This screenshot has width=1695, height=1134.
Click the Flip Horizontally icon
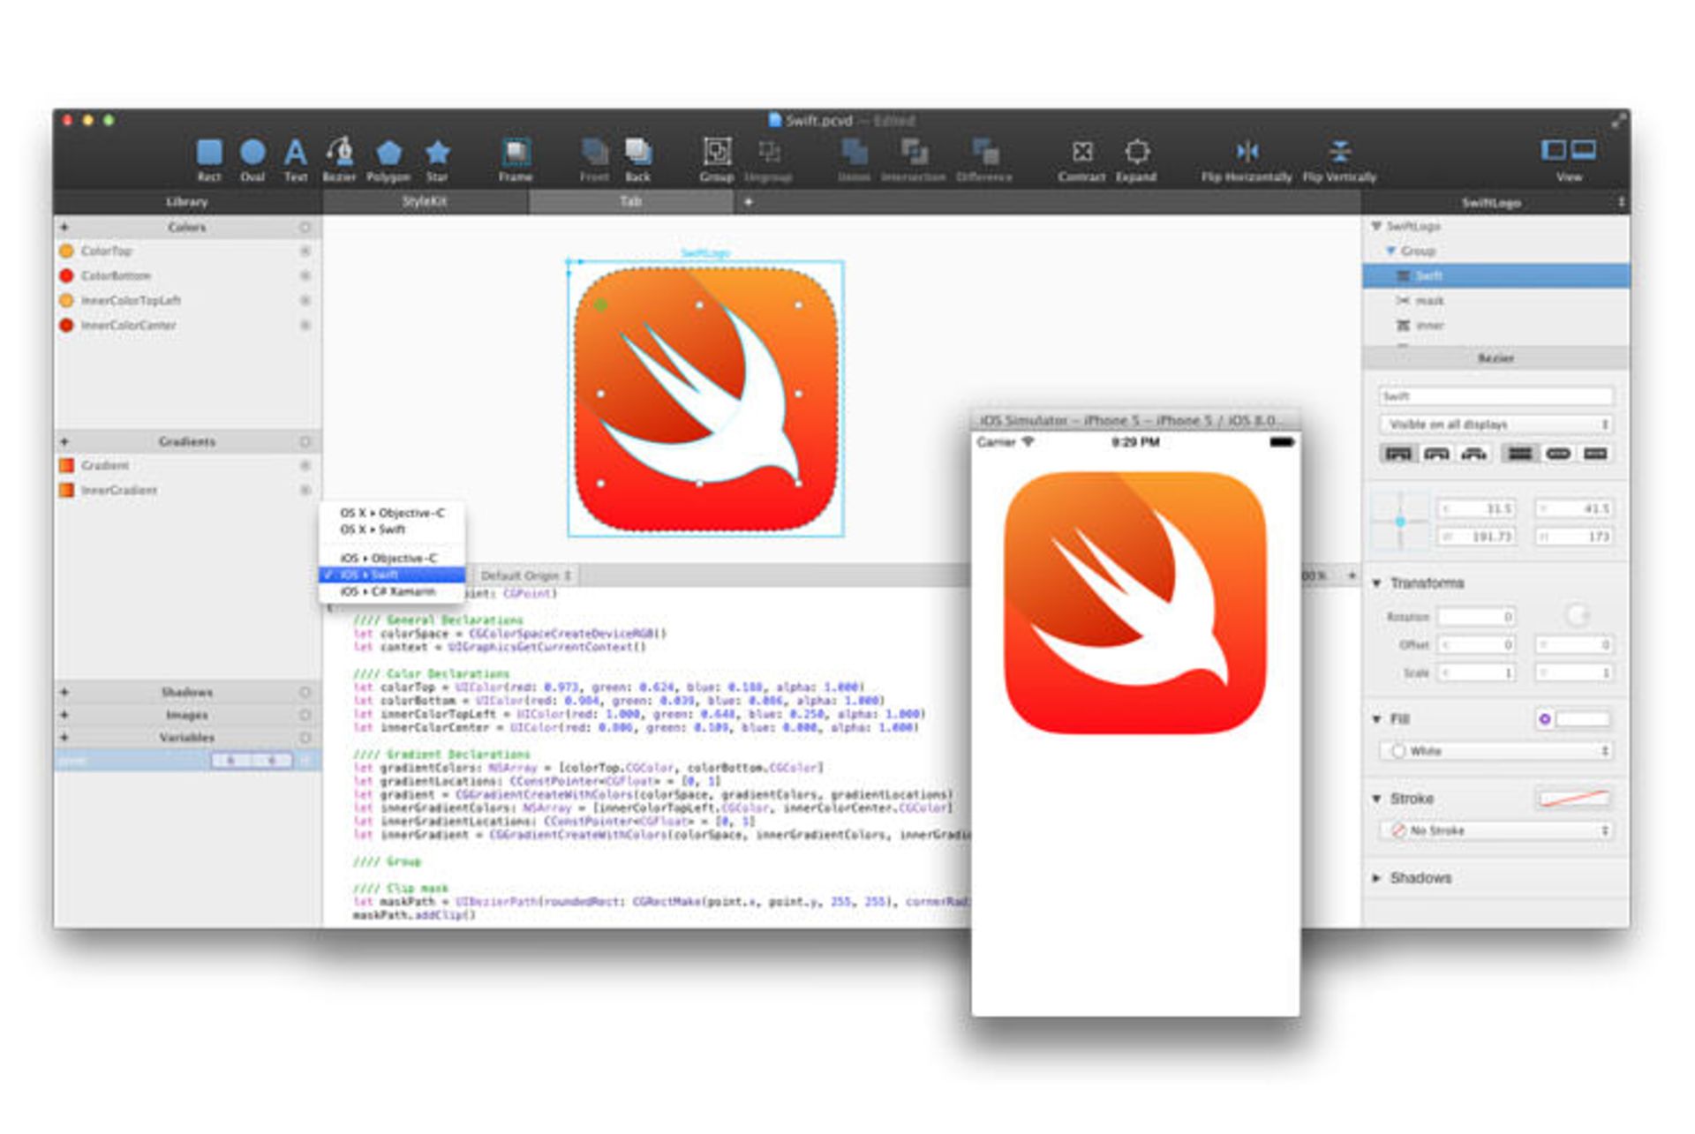(1248, 153)
